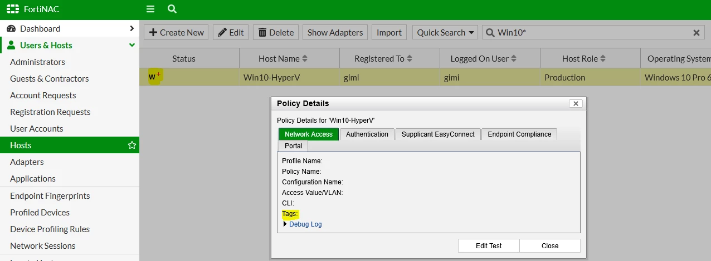Open Account Requests in the sidebar
The height and width of the screenshot is (261, 711).
pos(43,95)
